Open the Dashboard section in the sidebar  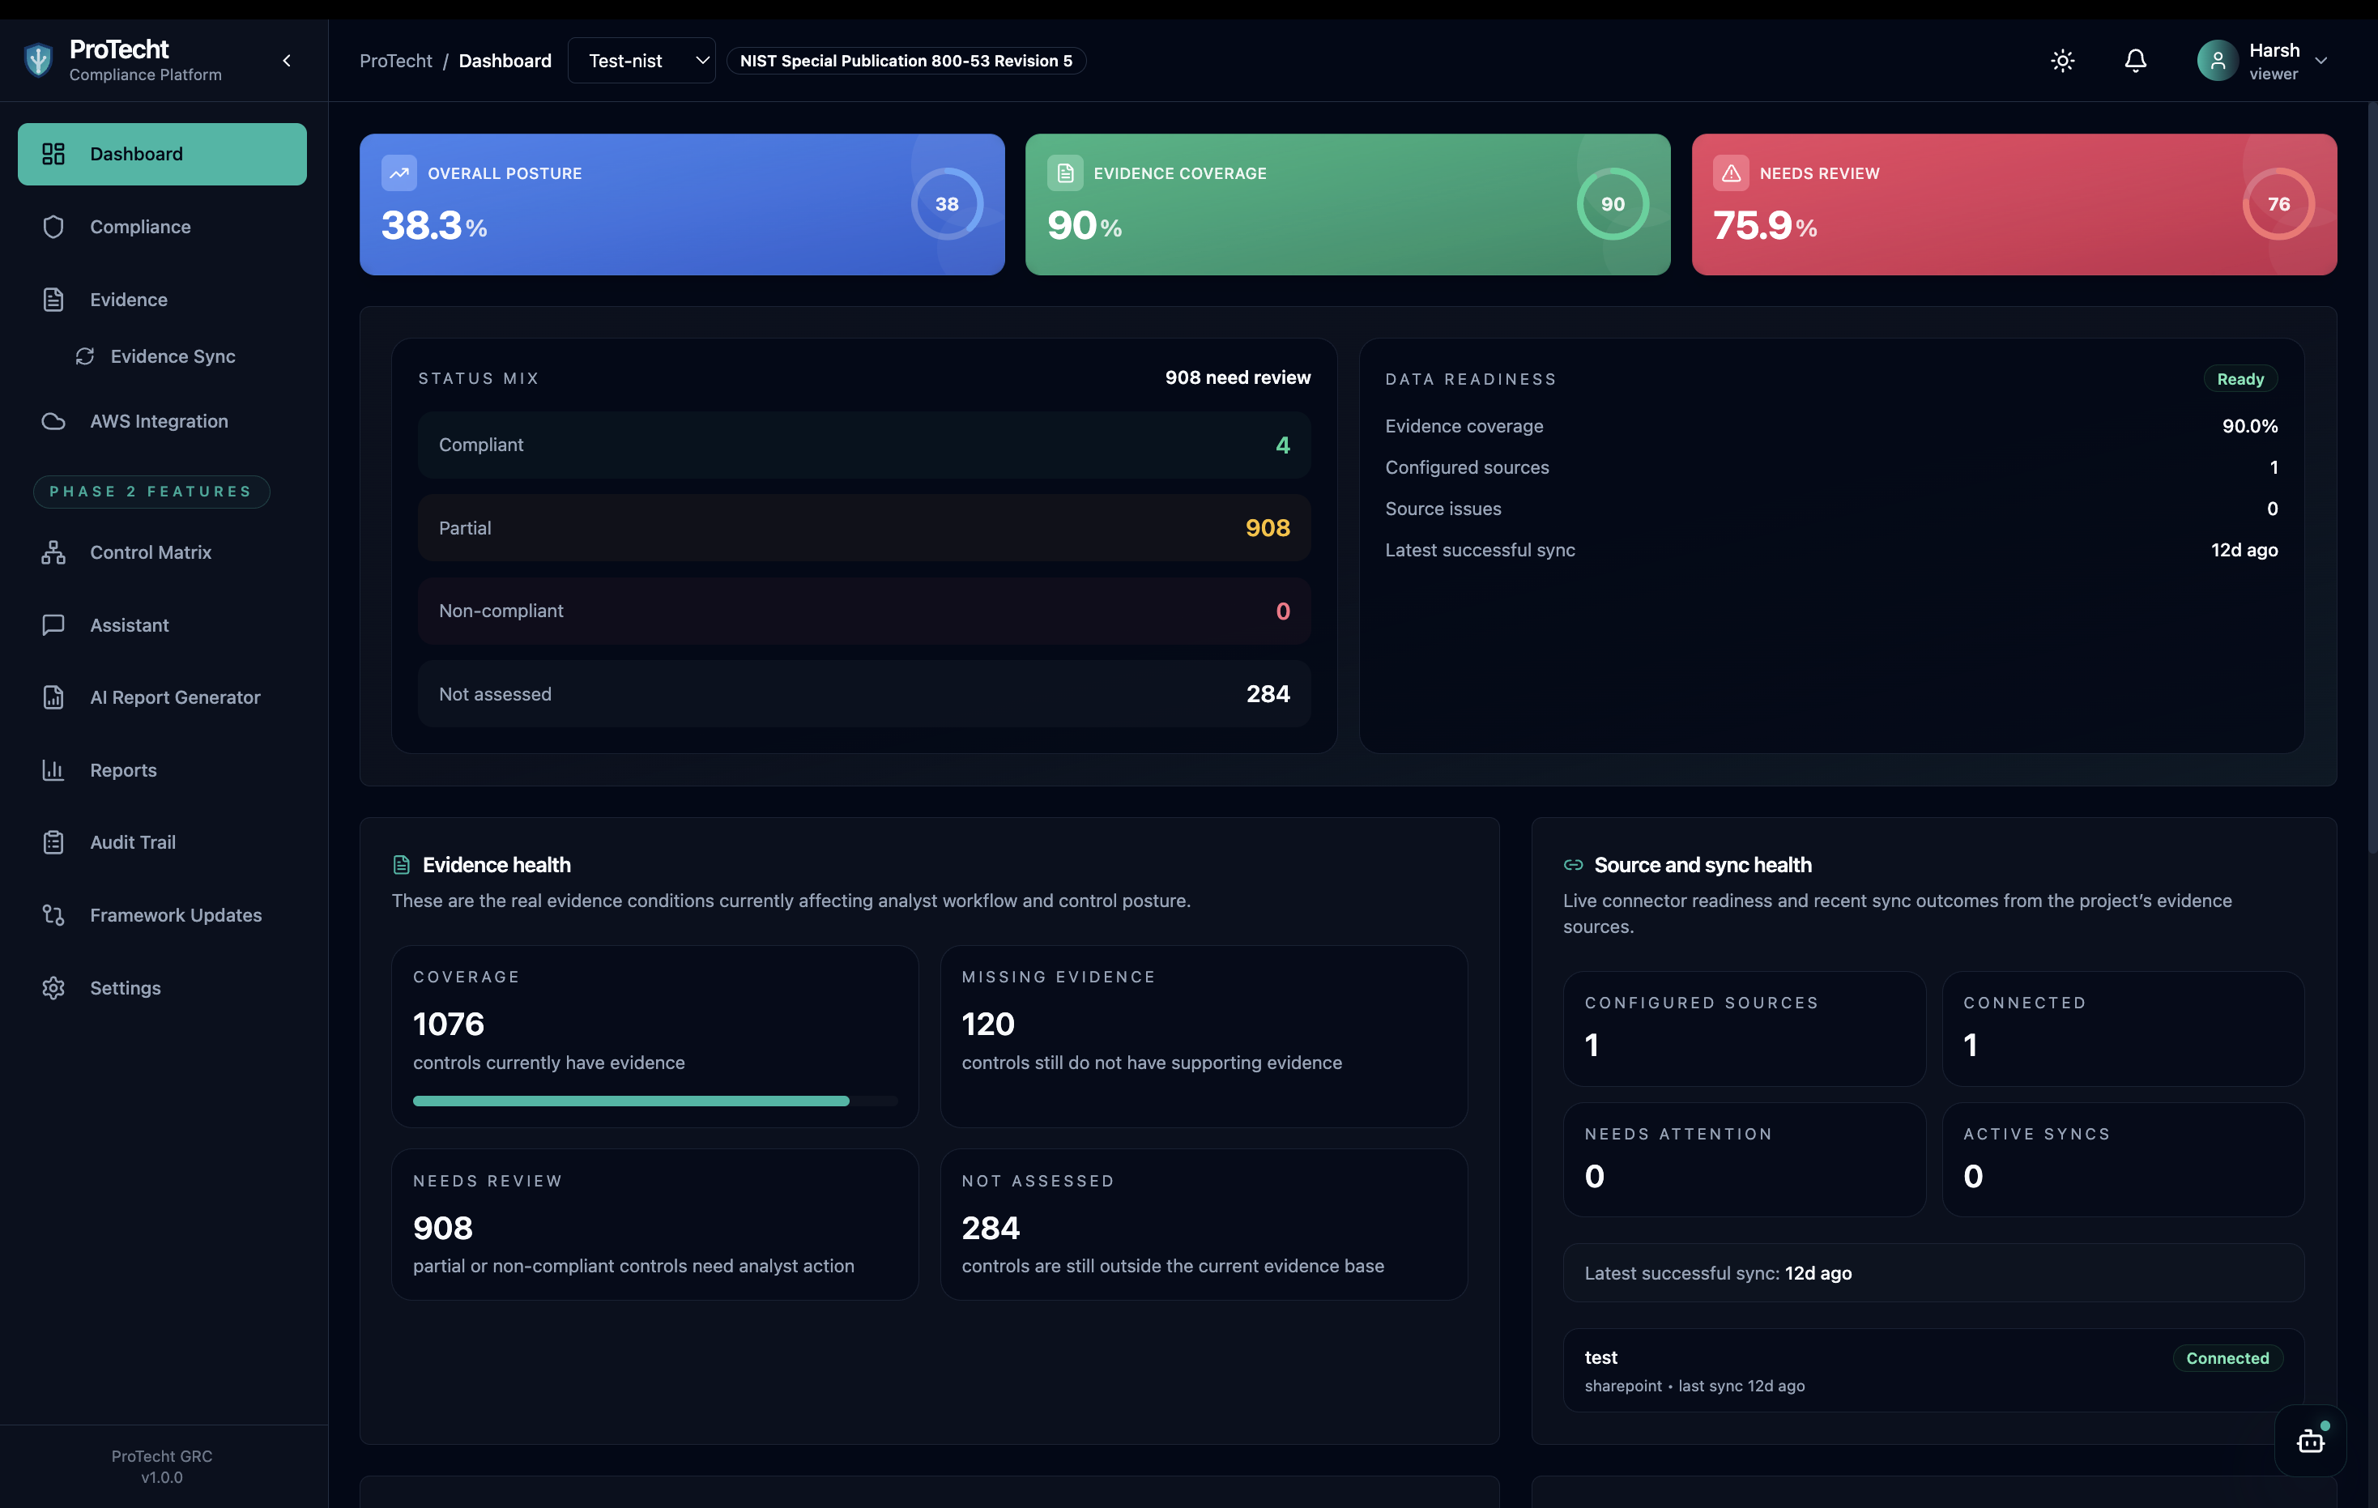pyautogui.click(x=135, y=154)
